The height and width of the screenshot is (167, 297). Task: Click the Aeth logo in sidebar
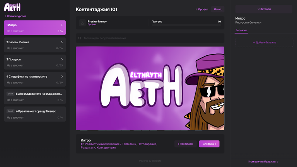point(12,7)
